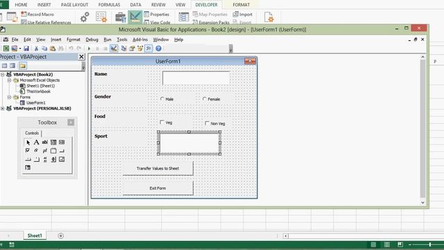Collapse the Forms folder
Viewport: 444px width, 250px height.
click(9, 97)
